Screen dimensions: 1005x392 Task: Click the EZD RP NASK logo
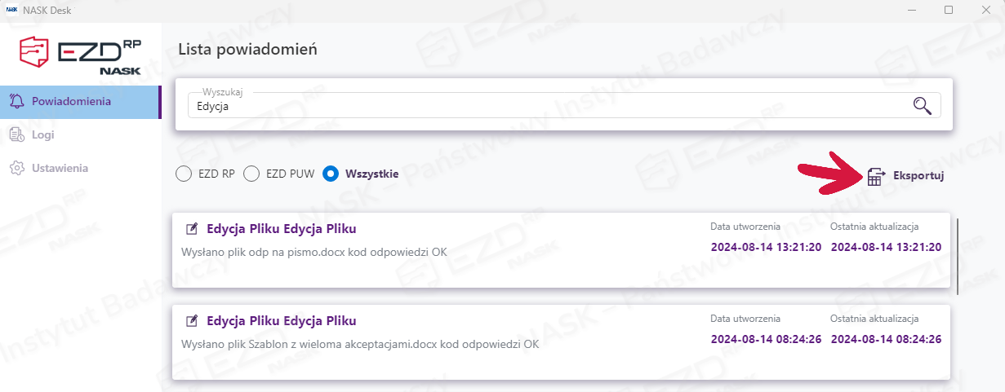tap(80, 55)
